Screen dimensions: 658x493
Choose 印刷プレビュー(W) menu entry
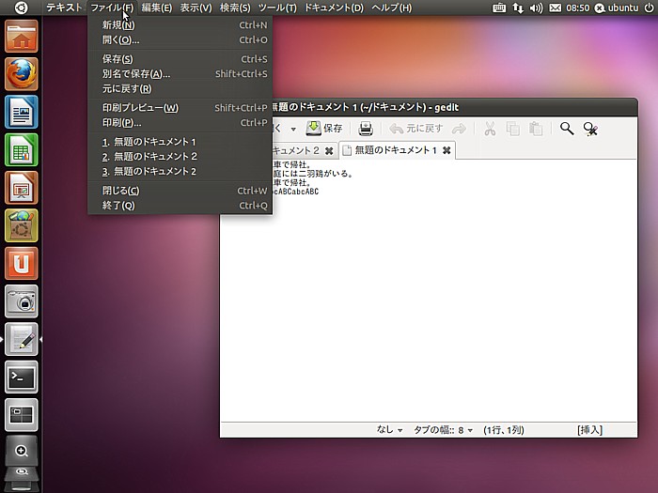coord(180,108)
